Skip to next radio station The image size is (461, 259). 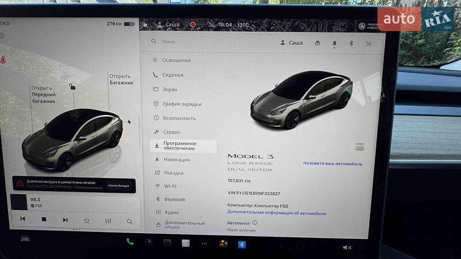(x=65, y=220)
